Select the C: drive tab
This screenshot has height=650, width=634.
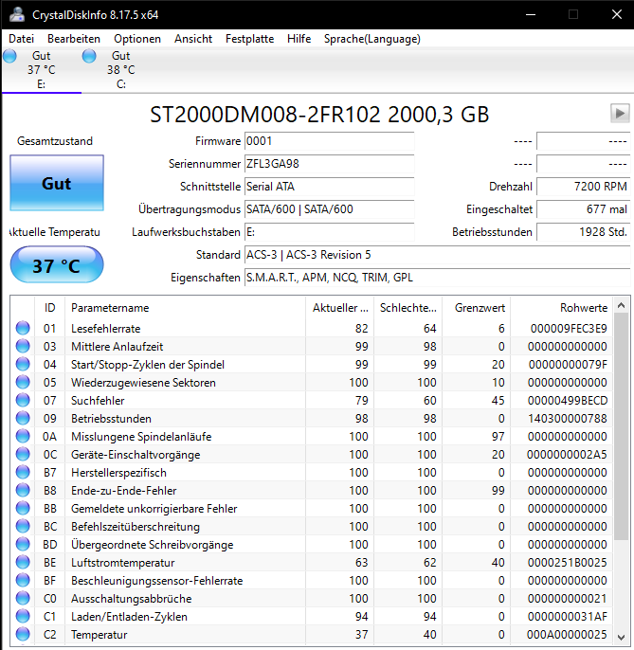click(x=121, y=70)
